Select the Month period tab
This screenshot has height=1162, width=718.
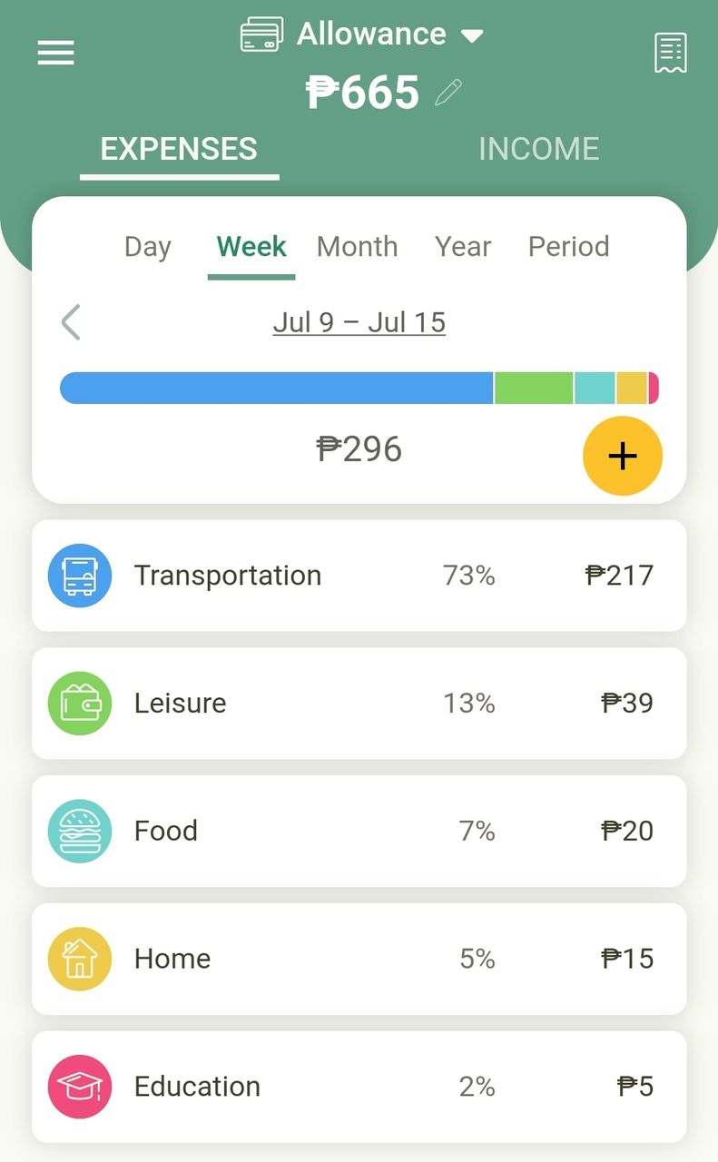(357, 246)
